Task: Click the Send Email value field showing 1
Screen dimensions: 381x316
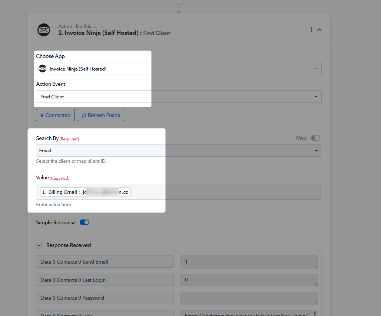Action: coord(249,262)
